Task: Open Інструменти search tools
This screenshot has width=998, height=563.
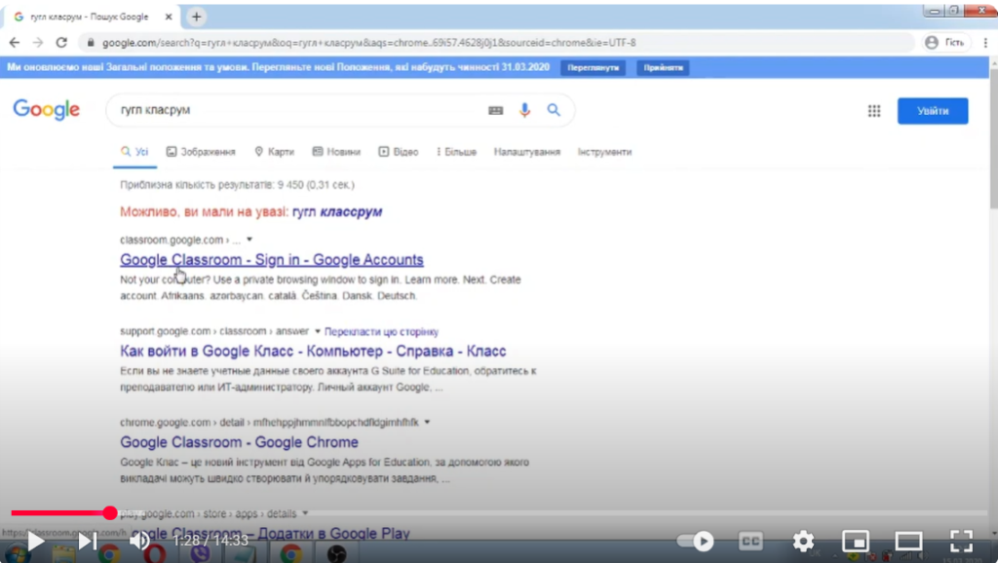Action: [604, 152]
